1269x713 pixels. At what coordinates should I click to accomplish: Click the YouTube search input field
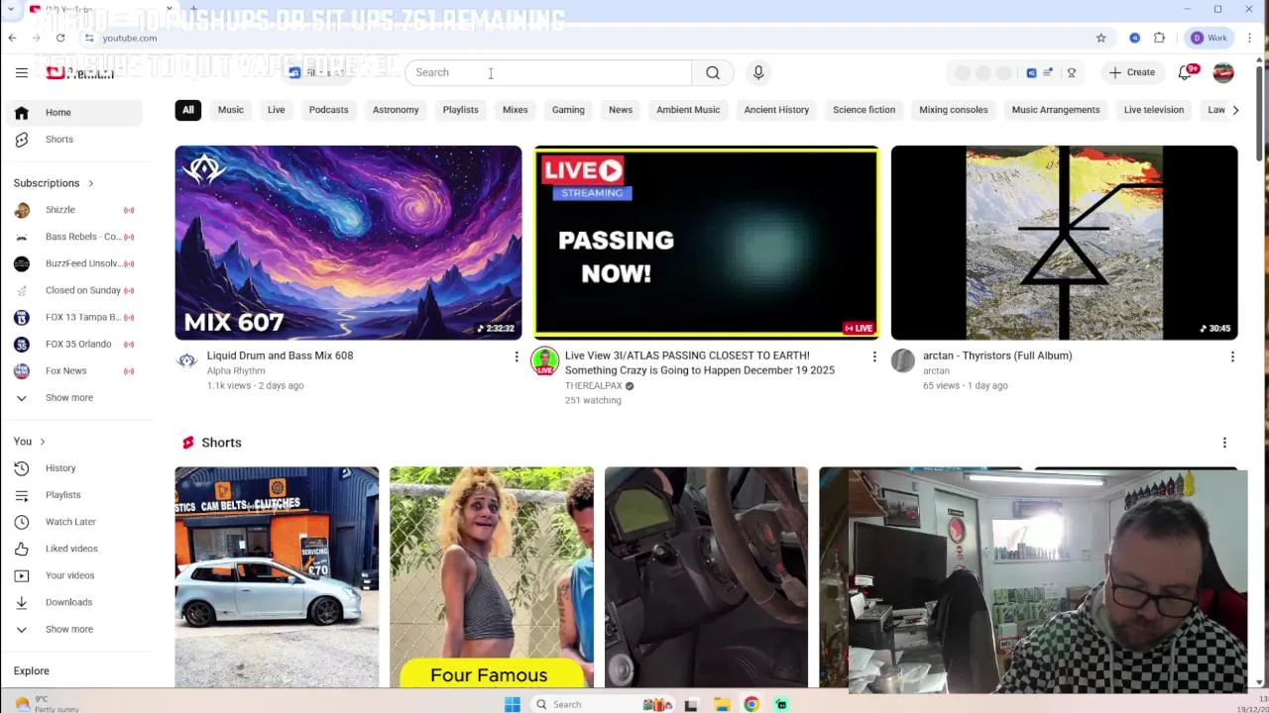point(548,72)
